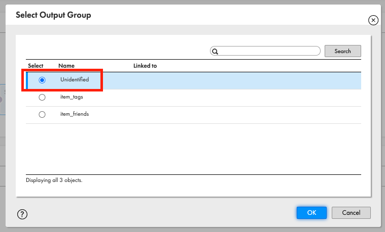Click the Search button

342,51
